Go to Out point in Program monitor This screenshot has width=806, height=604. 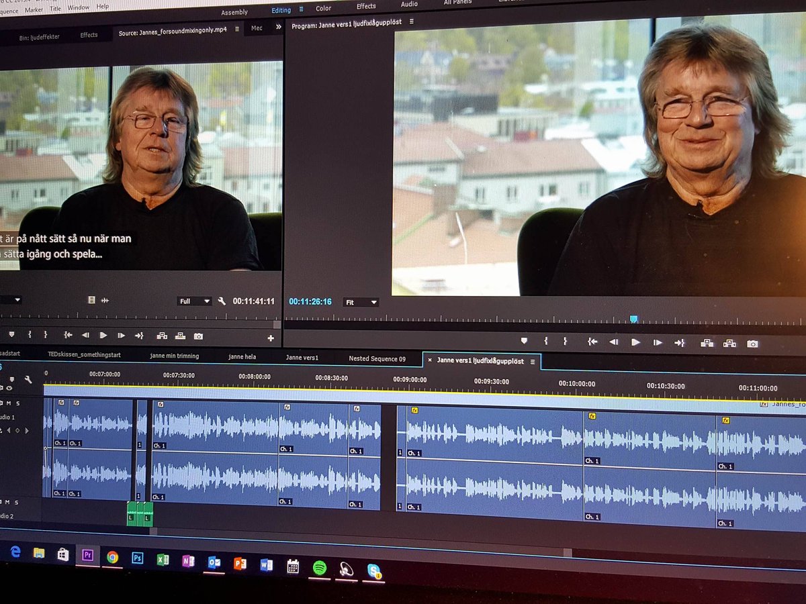pyautogui.click(x=680, y=343)
